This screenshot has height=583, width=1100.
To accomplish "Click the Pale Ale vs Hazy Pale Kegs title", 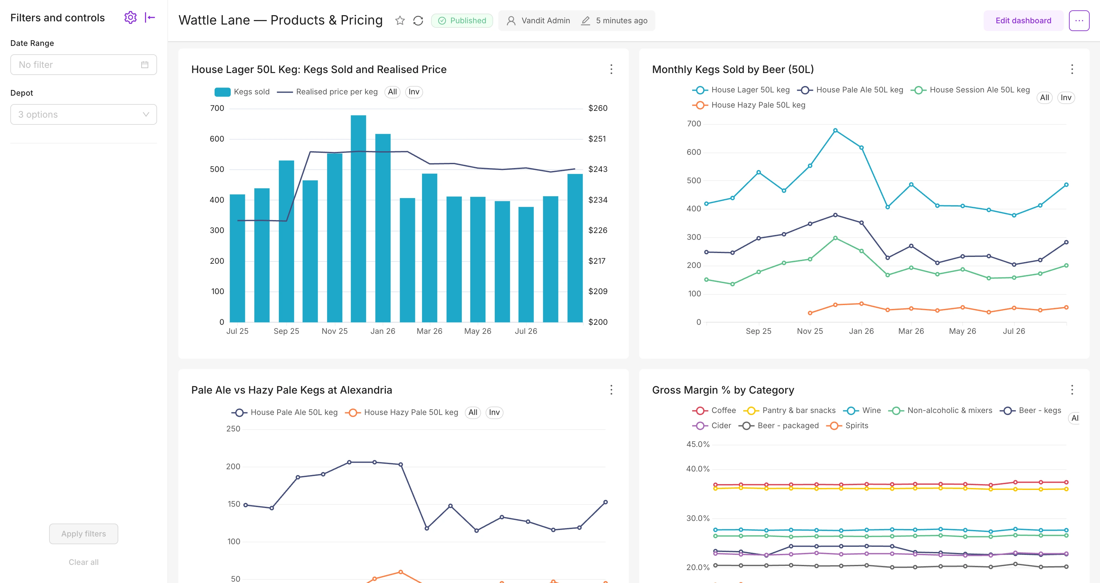I will 292,390.
